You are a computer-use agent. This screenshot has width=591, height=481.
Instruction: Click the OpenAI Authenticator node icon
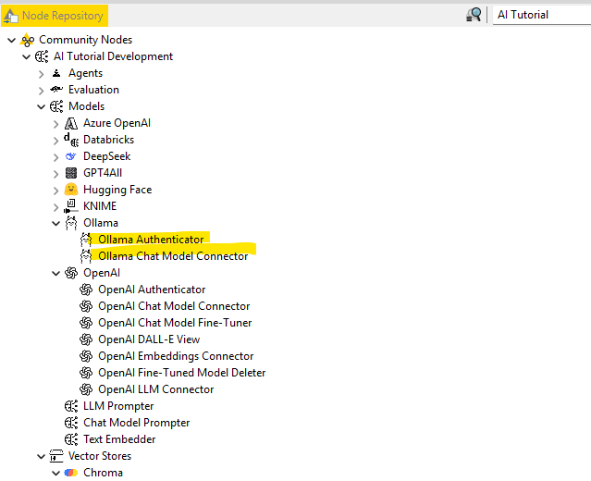click(86, 290)
